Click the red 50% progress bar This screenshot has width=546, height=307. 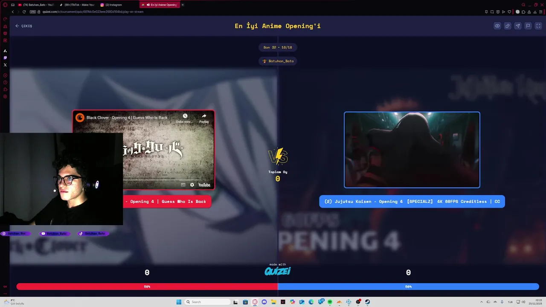147,287
